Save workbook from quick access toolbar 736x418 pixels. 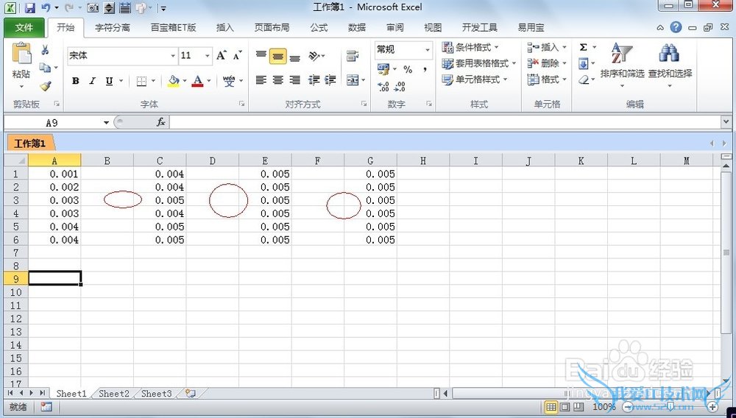(29, 8)
